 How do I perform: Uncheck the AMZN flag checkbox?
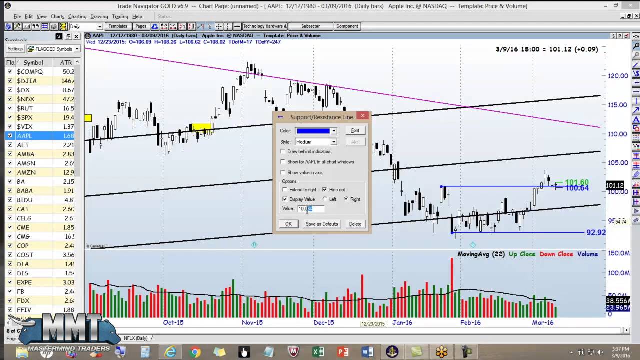[10, 172]
